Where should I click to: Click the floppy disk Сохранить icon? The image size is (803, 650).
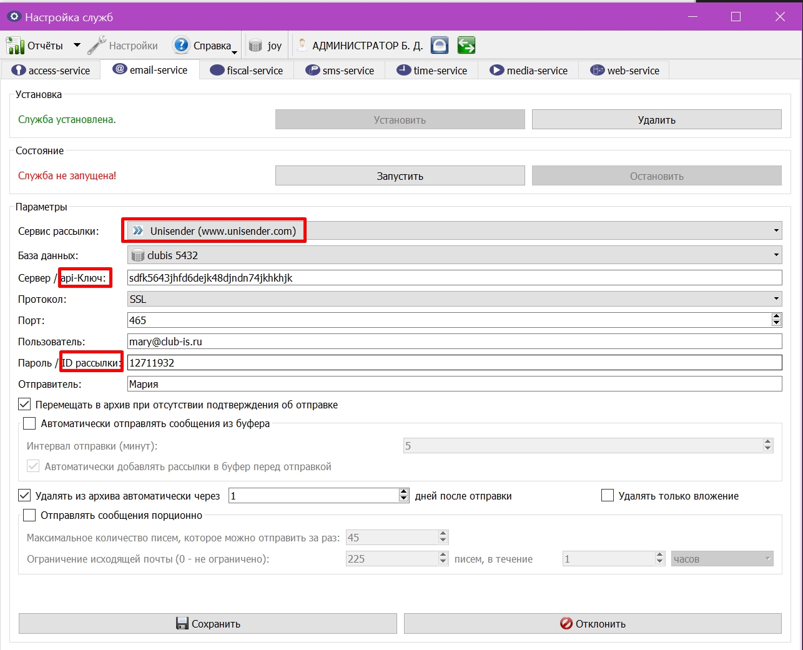[182, 624]
